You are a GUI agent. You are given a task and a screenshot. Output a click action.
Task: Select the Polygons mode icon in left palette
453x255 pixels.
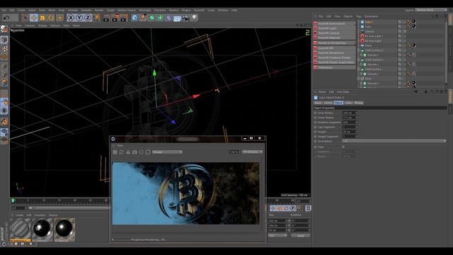tap(4, 83)
